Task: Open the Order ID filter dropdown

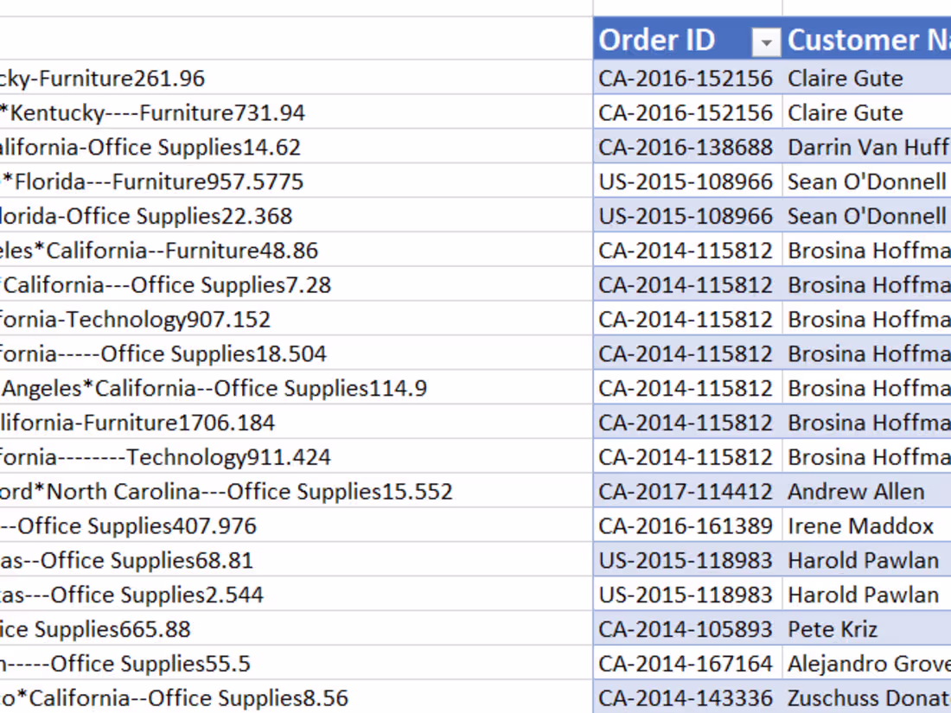Action: click(x=767, y=41)
